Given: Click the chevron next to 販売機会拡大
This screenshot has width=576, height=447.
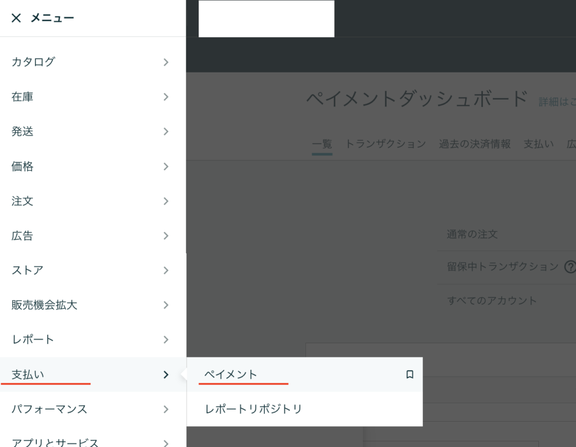Looking at the screenshot, I should [166, 305].
